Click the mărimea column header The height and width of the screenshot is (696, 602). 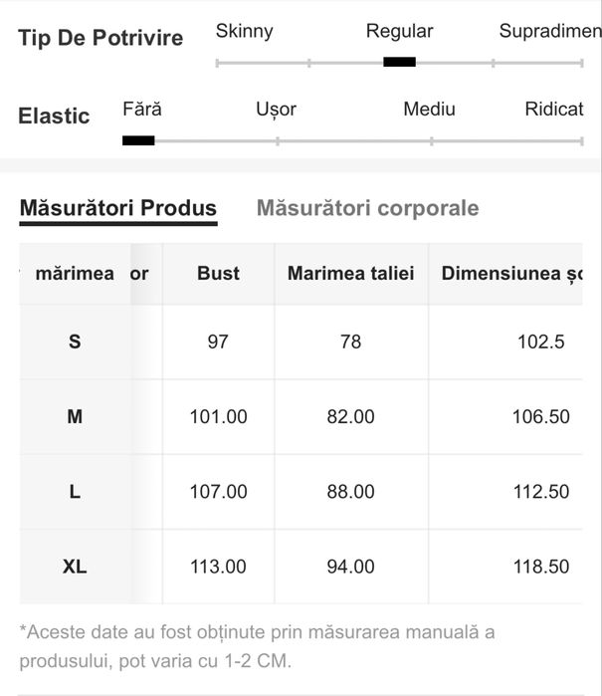coord(75,273)
